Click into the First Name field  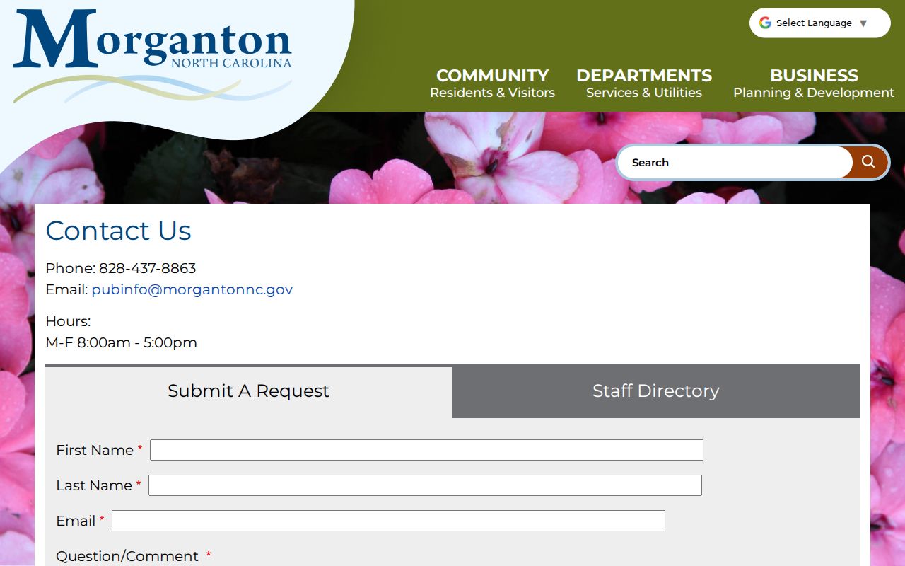[426, 450]
